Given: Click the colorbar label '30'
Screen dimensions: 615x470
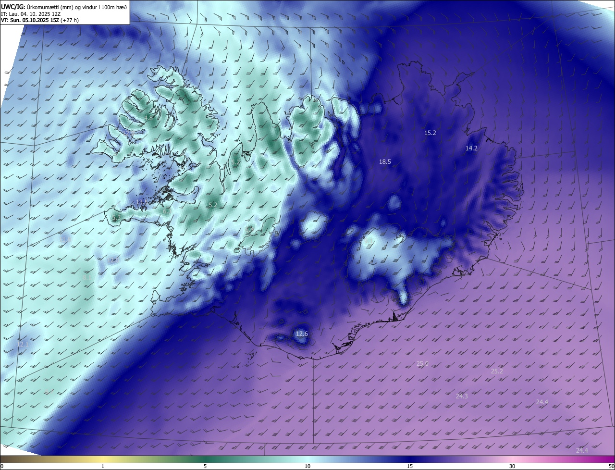Looking at the screenshot, I should point(512,466).
